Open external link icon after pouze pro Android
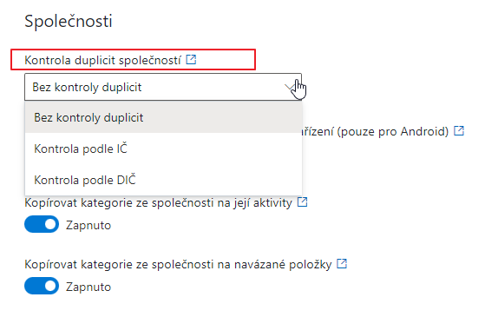Viewport: 498px width, 317px height. [459, 130]
